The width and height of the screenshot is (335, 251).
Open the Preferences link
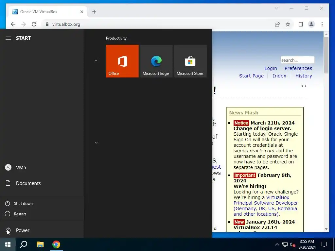[x=298, y=68]
